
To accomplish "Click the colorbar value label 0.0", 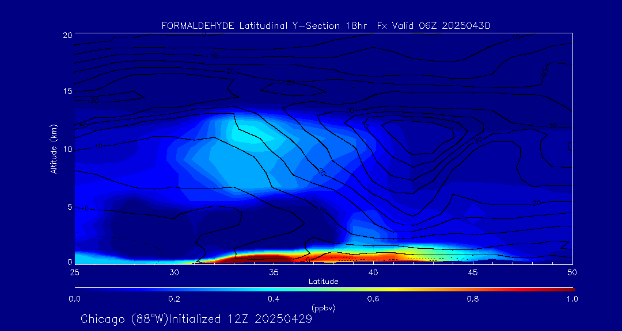I will [74, 299].
